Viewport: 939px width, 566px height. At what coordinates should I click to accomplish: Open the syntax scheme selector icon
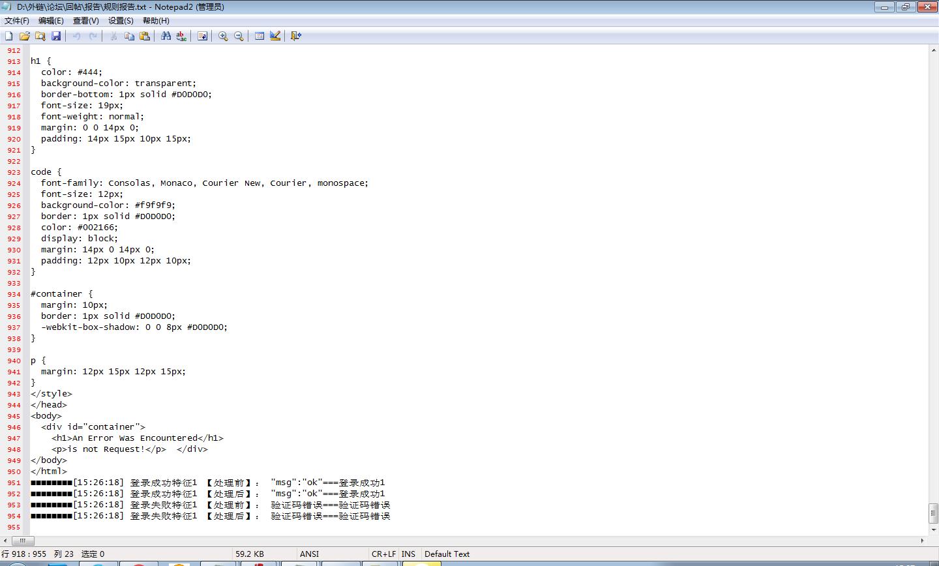point(260,36)
